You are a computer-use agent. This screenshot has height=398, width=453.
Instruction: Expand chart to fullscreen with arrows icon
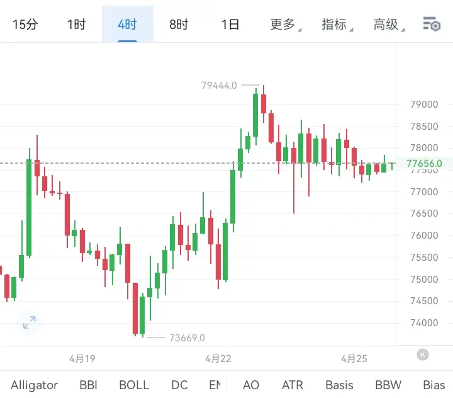[29, 322]
